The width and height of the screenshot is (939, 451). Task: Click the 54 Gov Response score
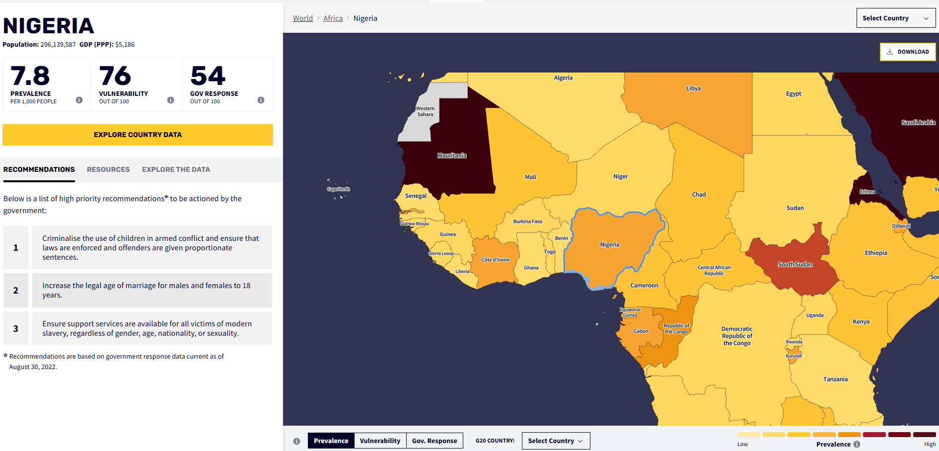pyautogui.click(x=208, y=76)
